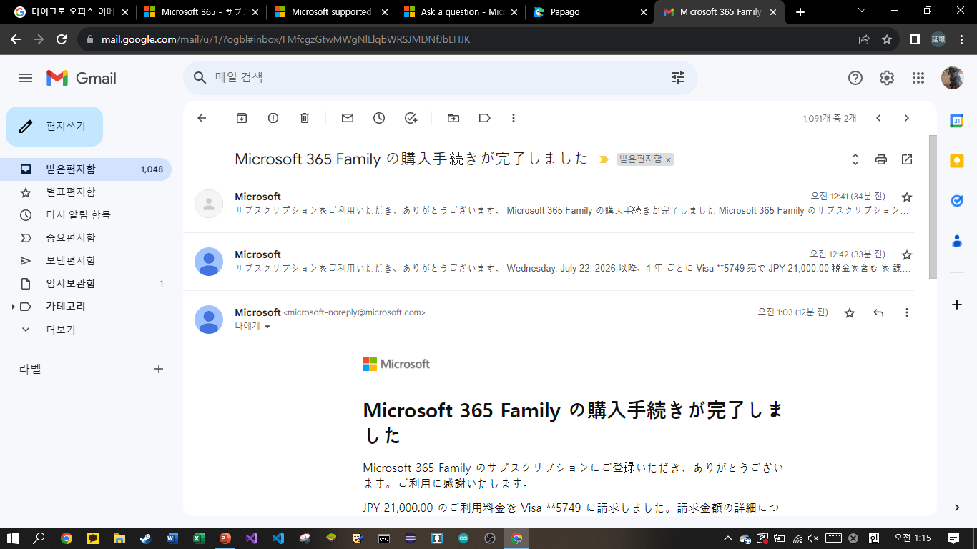Open more options for 1:03 message
Image resolution: width=977 pixels, height=549 pixels.
(907, 312)
